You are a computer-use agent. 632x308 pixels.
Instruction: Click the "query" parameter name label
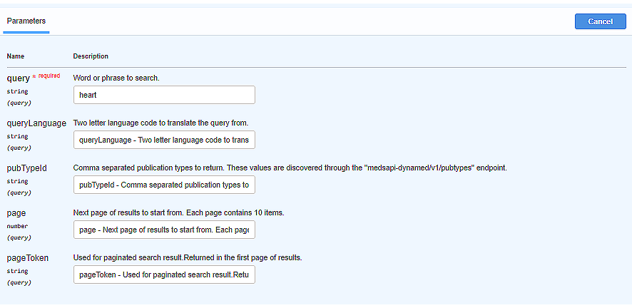pyautogui.click(x=18, y=78)
